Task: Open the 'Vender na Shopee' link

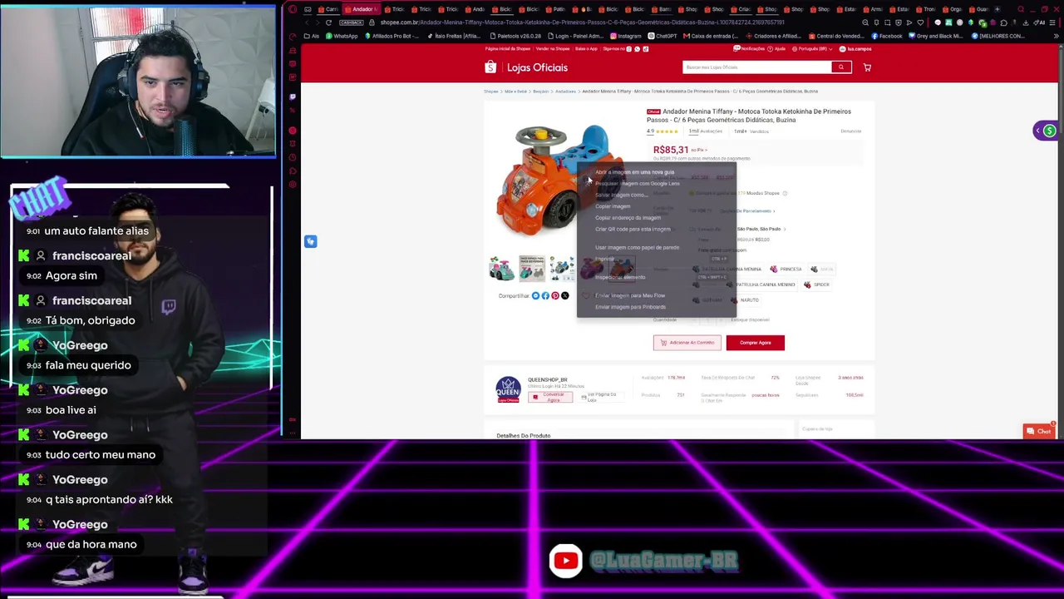Action: [552, 48]
